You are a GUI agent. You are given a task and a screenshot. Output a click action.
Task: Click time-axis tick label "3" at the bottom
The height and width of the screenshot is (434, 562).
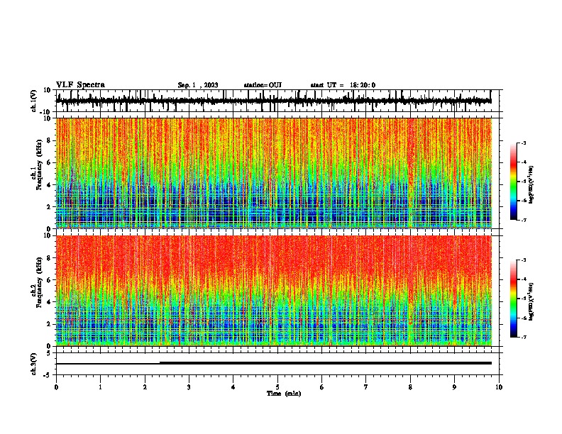[x=189, y=387]
